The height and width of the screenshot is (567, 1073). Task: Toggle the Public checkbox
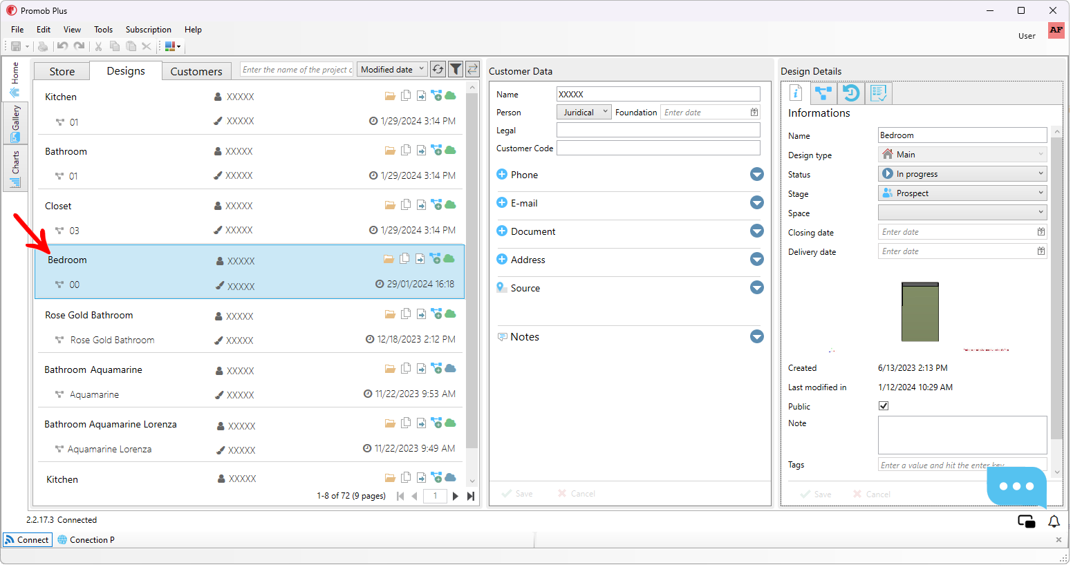884,406
